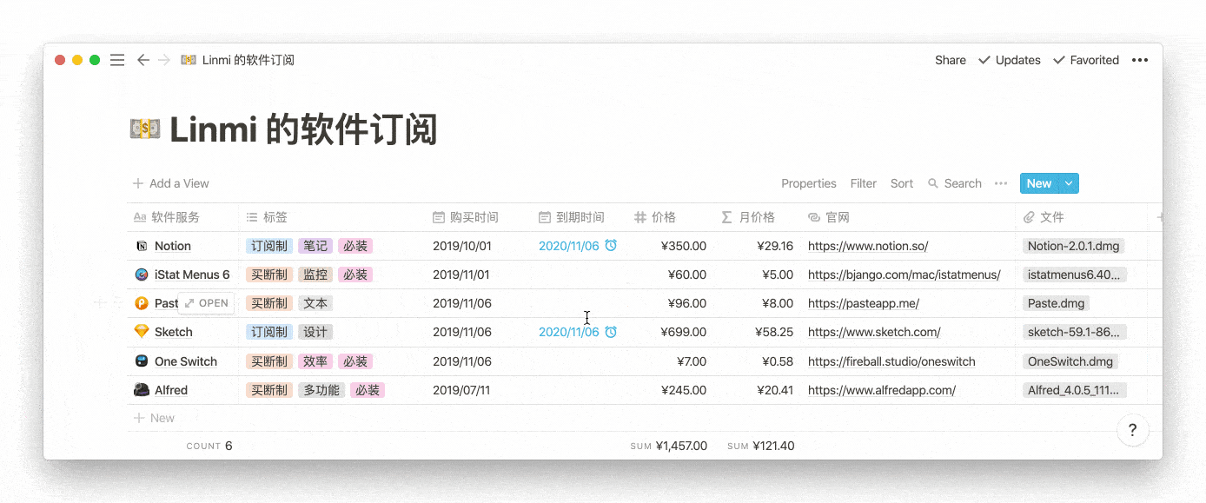Click the 效率 tag in One Switch row
This screenshot has height=503, width=1206.
tap(315, 361)
